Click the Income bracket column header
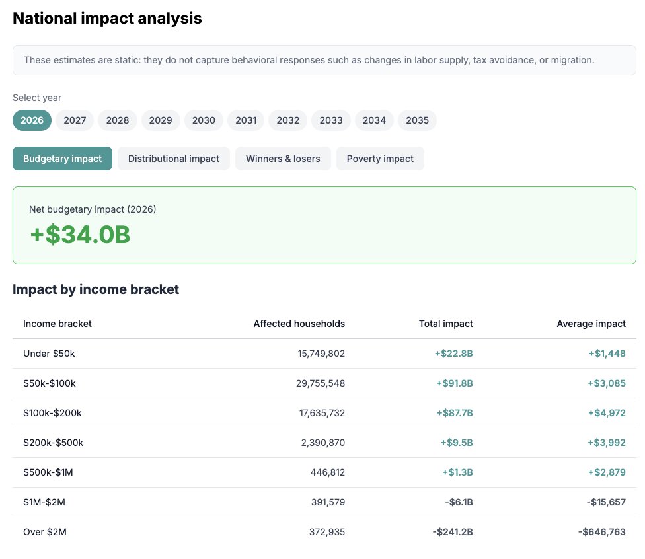 click(57, 324)
